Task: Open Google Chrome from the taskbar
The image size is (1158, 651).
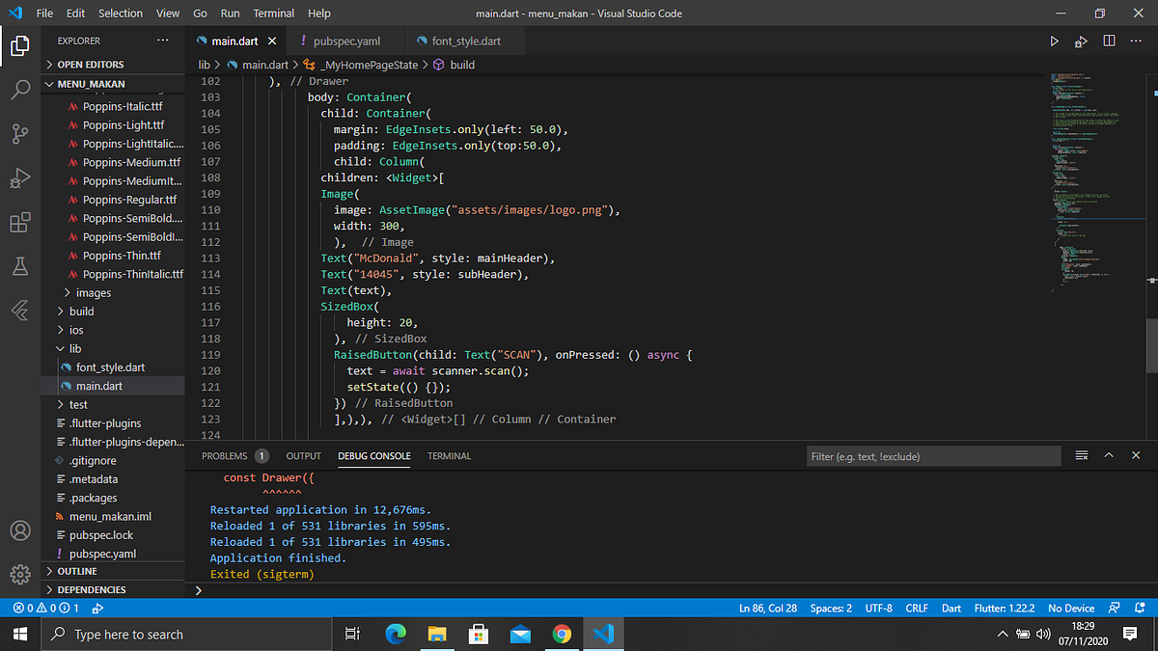Action: 562,634
